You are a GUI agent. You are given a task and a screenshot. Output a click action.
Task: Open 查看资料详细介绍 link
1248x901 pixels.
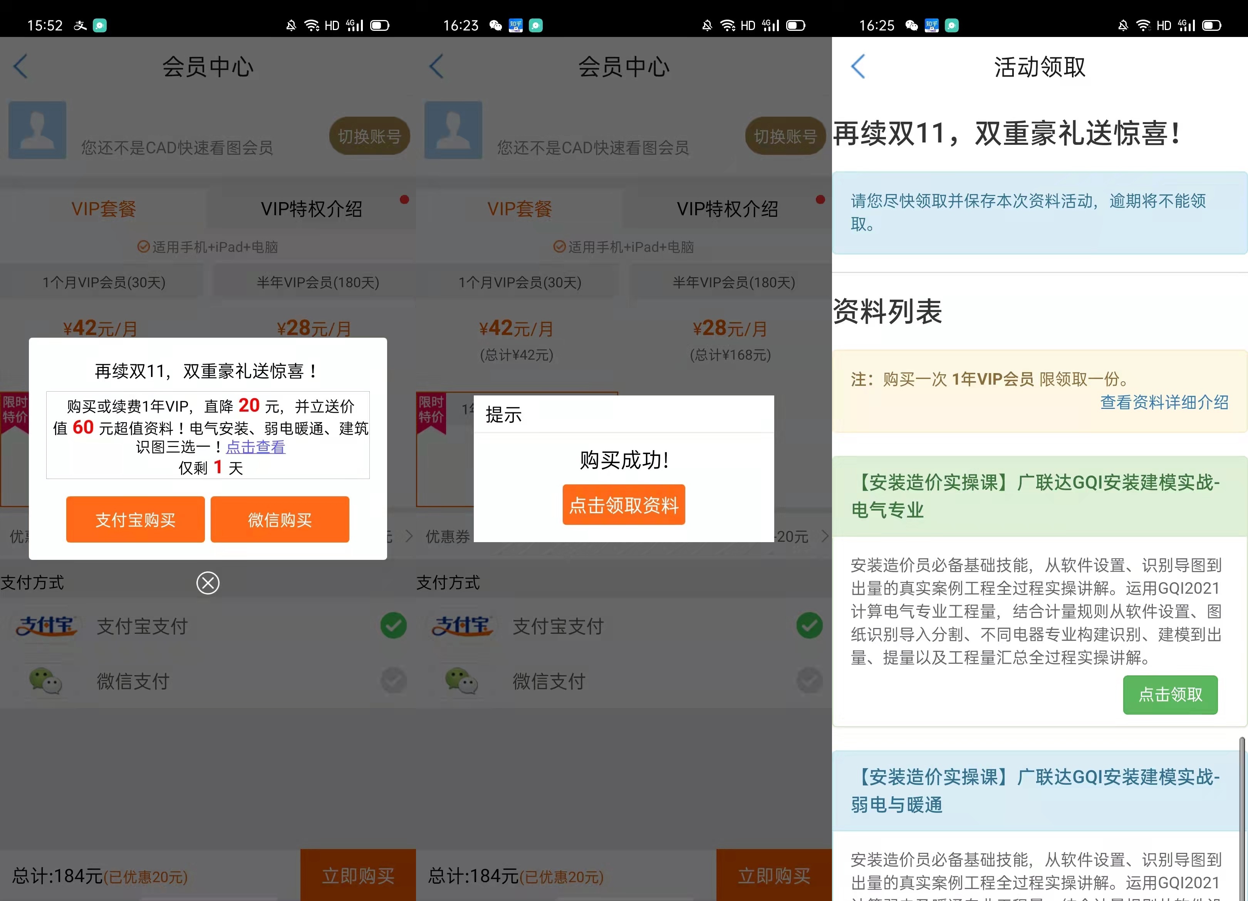click(1164, 402)
